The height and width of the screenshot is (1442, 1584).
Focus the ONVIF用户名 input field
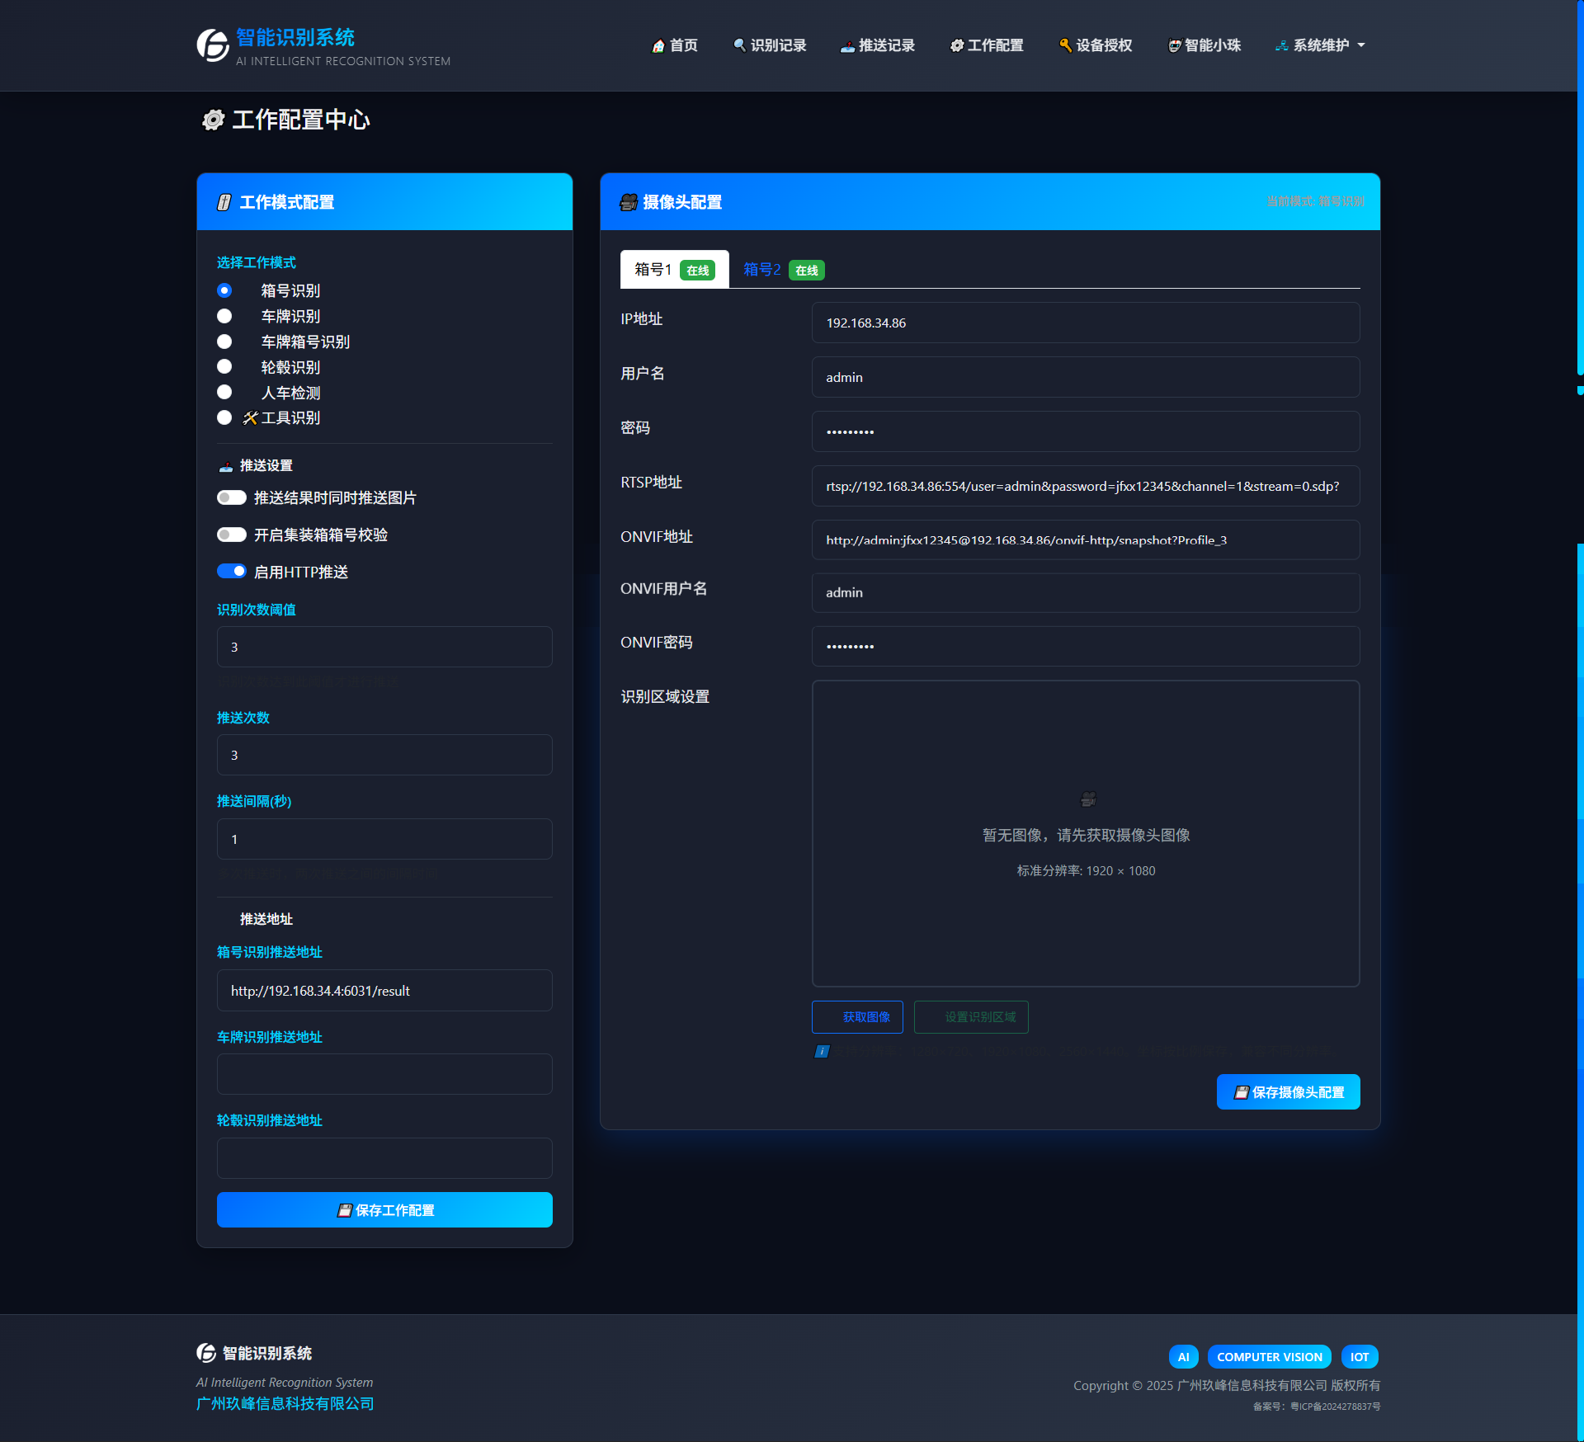click(1086, 593)
